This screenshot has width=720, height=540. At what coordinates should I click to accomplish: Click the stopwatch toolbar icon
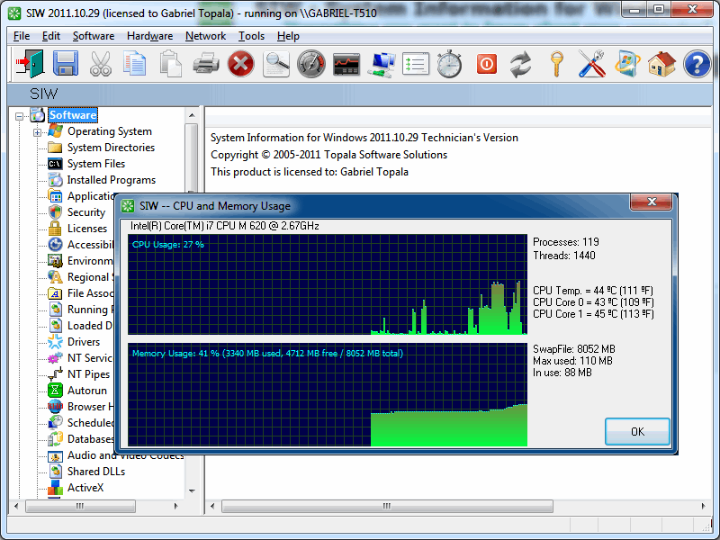pyautogui.click(x=450, y=64)
